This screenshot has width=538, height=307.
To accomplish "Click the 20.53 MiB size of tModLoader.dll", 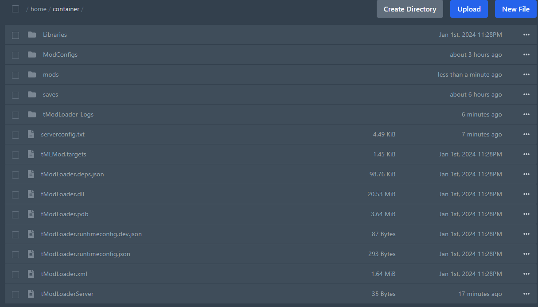I will 382,194.
